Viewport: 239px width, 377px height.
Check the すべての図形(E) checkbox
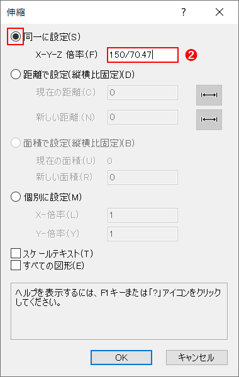pyautogui.click(x=16, y=265)
